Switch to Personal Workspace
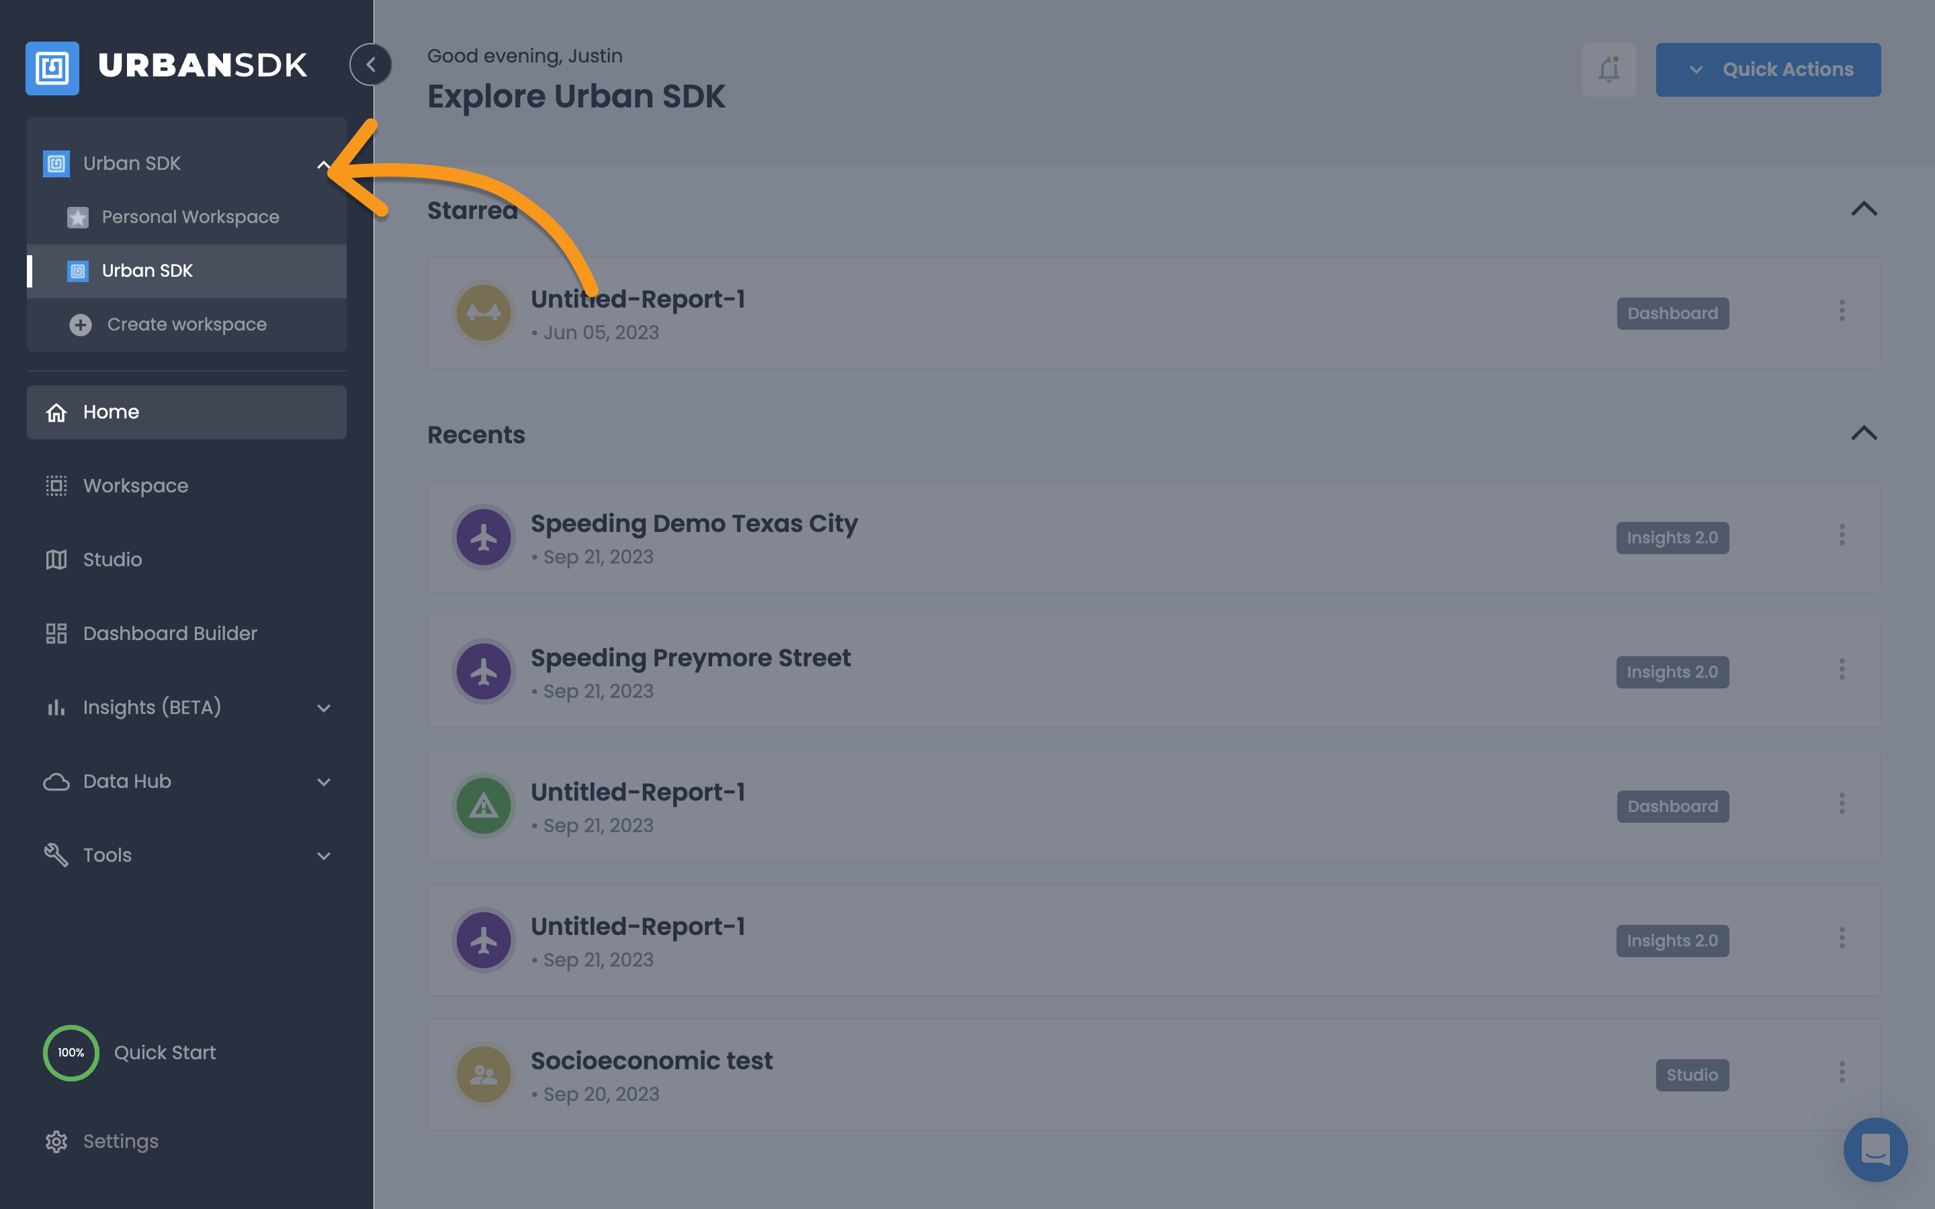This screenshot has width=1935, height=1209. [190, 217]
